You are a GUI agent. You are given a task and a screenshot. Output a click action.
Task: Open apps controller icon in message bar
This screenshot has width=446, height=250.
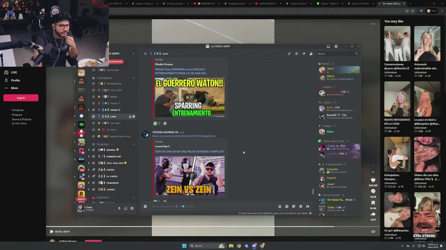307,206
